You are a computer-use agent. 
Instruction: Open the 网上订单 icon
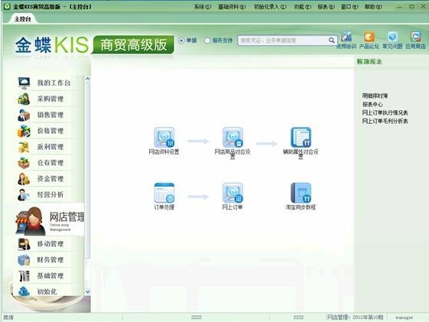(x=232, y=194)
